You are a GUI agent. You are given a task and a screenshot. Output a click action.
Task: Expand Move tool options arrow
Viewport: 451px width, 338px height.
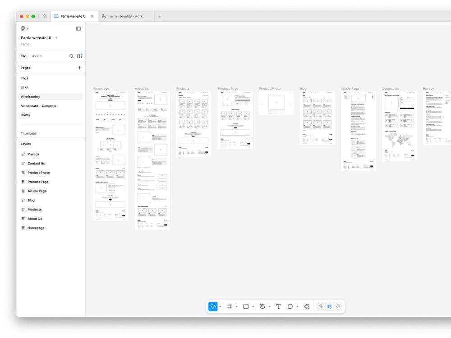point(221,306)
